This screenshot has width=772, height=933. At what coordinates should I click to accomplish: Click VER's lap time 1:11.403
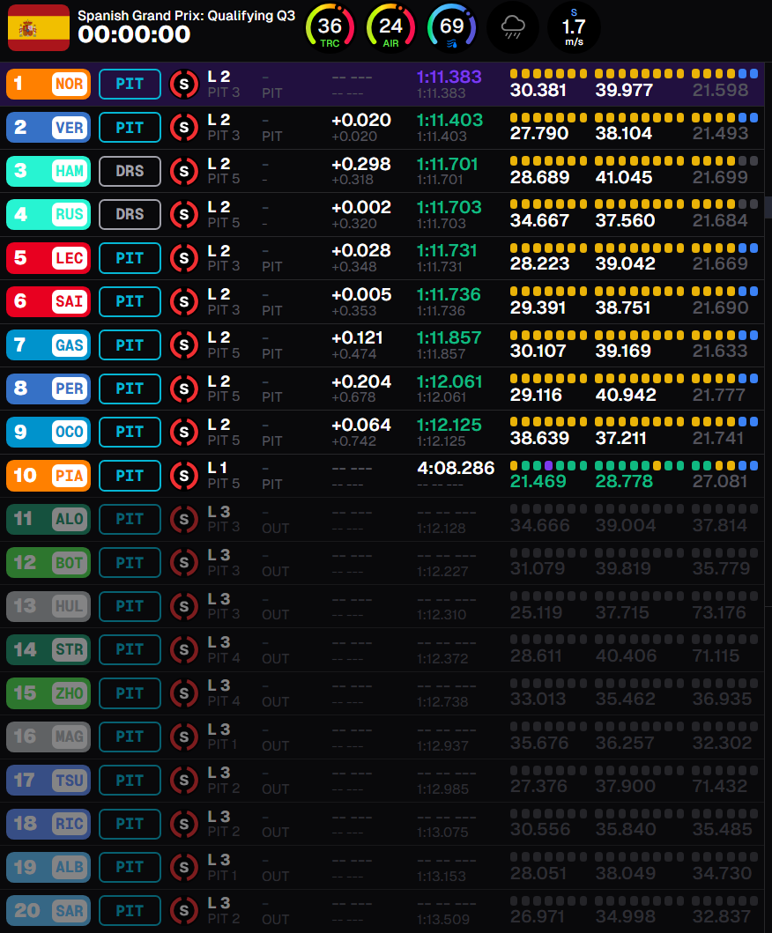(x=449, y=120)
